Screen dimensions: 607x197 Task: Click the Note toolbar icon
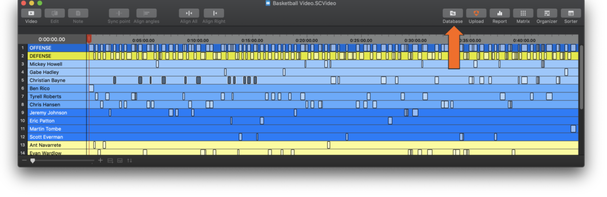point(78,13)
